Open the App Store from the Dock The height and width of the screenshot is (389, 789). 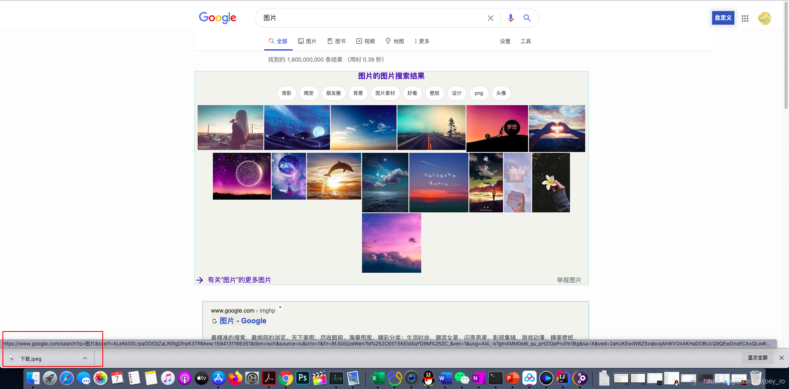(x=218, y=378)
